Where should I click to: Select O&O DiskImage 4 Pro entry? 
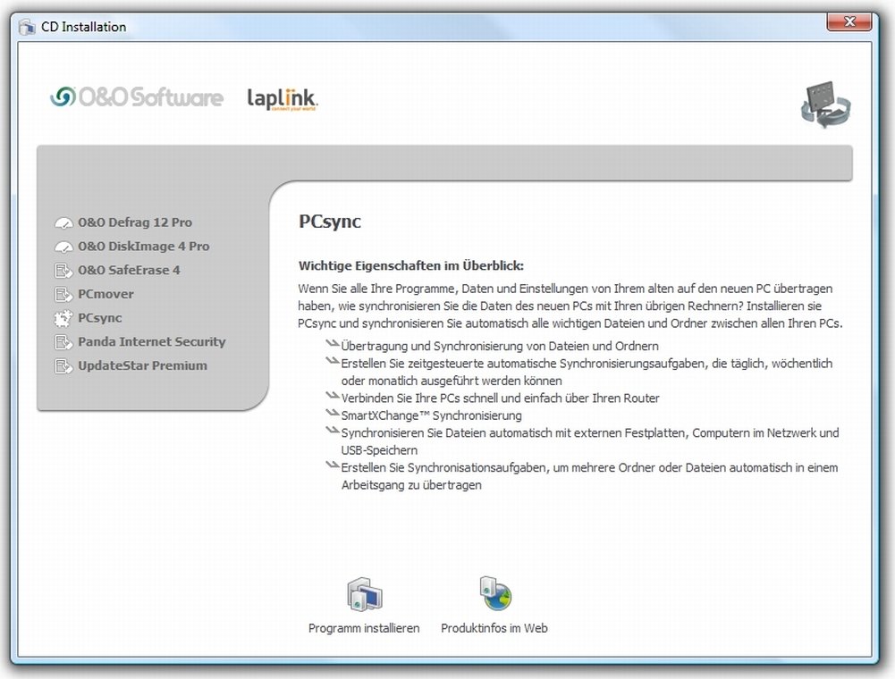[x=144, y=247]
